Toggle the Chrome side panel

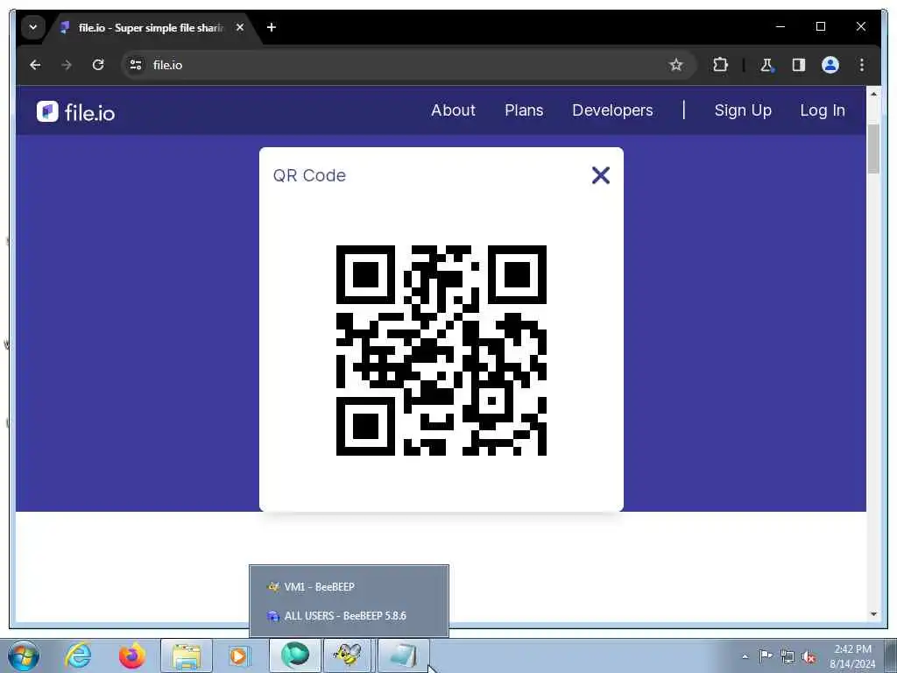pos(799,65)
